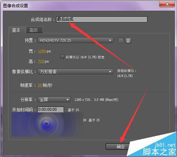Click the width value 1280

click(x=42, y=51)
